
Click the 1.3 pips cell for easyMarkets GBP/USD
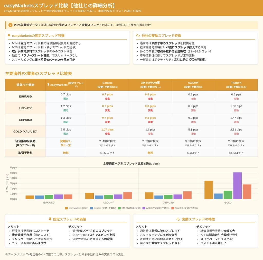(x=66, y=120)
